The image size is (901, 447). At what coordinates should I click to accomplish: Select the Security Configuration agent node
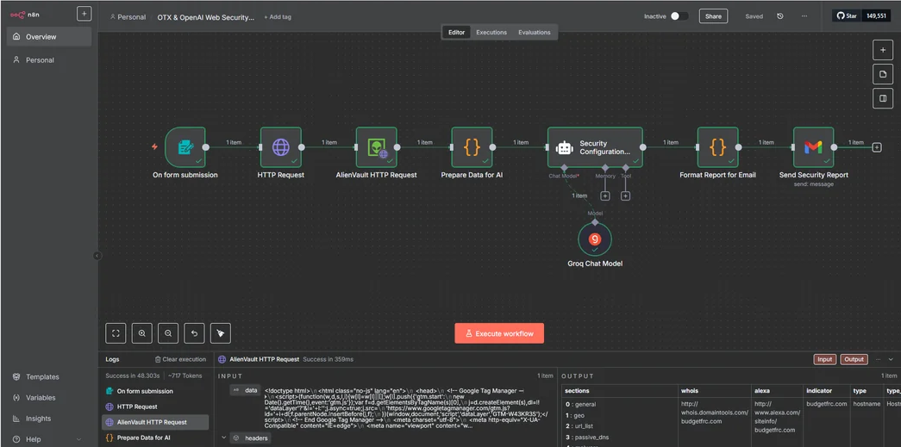[x=595, y=147]
